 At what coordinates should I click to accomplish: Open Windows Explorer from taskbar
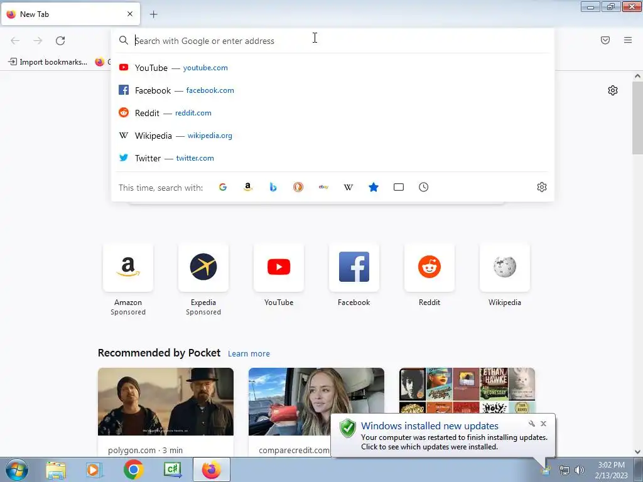point(56,469)
